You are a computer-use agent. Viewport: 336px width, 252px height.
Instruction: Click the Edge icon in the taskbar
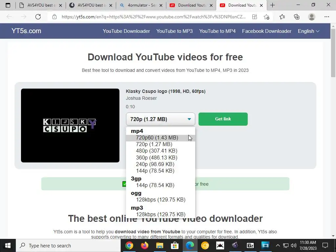(x=190, y=245)
